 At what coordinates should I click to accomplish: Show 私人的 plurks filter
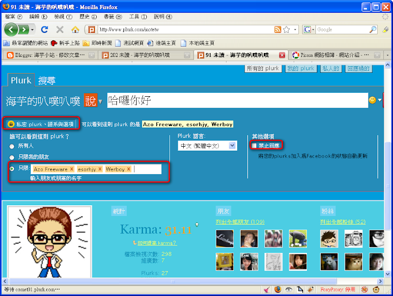pos(331,68)
